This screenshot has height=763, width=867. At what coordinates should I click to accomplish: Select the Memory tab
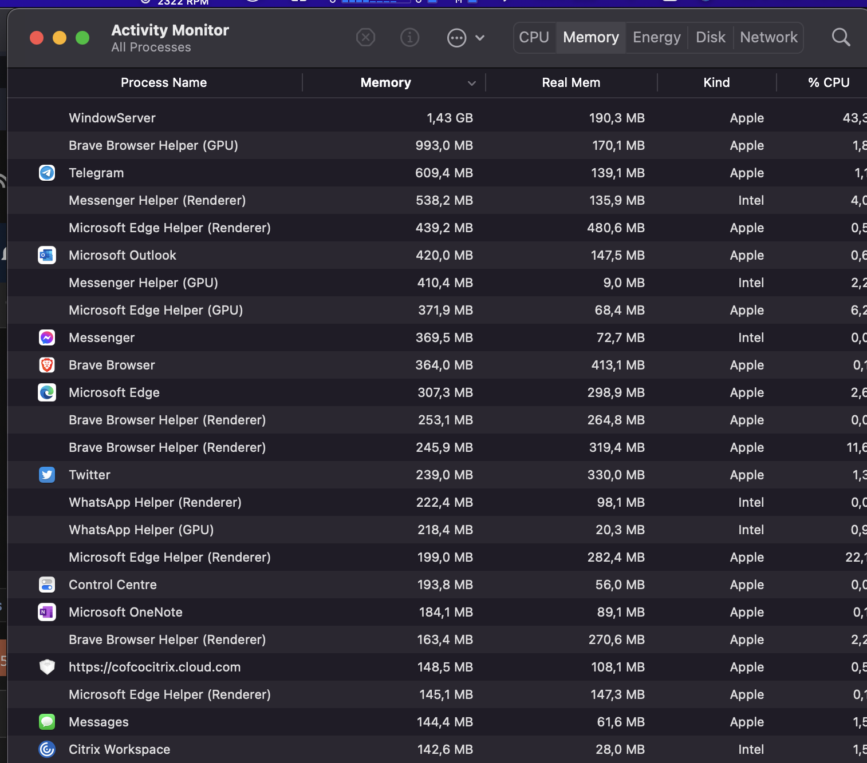pyautogui.click(x=591, y=38)
